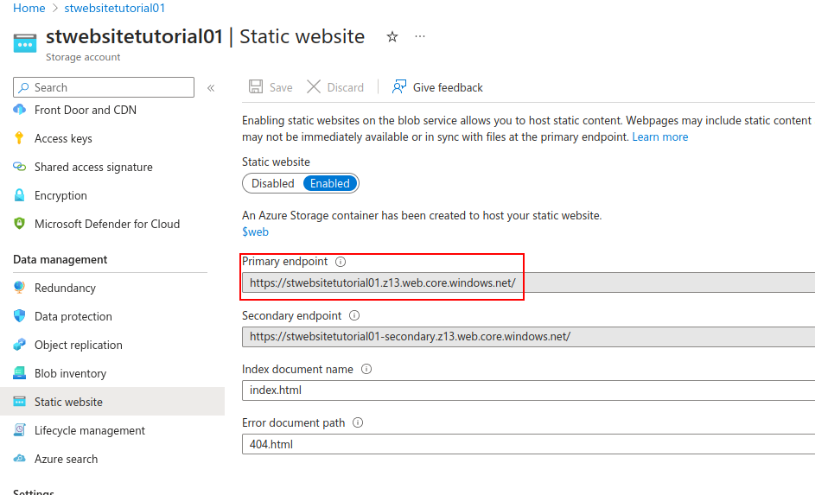Click the storage account icon beside the title
Screen dimensions: 815x495
(25, 42)
